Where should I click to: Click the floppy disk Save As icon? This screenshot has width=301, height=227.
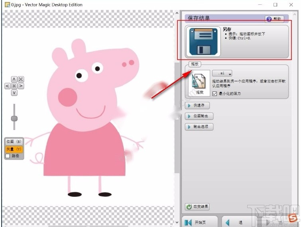point(203,41)
